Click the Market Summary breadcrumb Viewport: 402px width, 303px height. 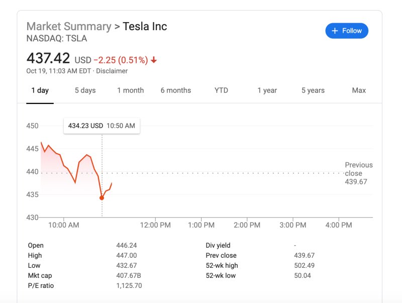pyautogui.click(x=69, y=26)
